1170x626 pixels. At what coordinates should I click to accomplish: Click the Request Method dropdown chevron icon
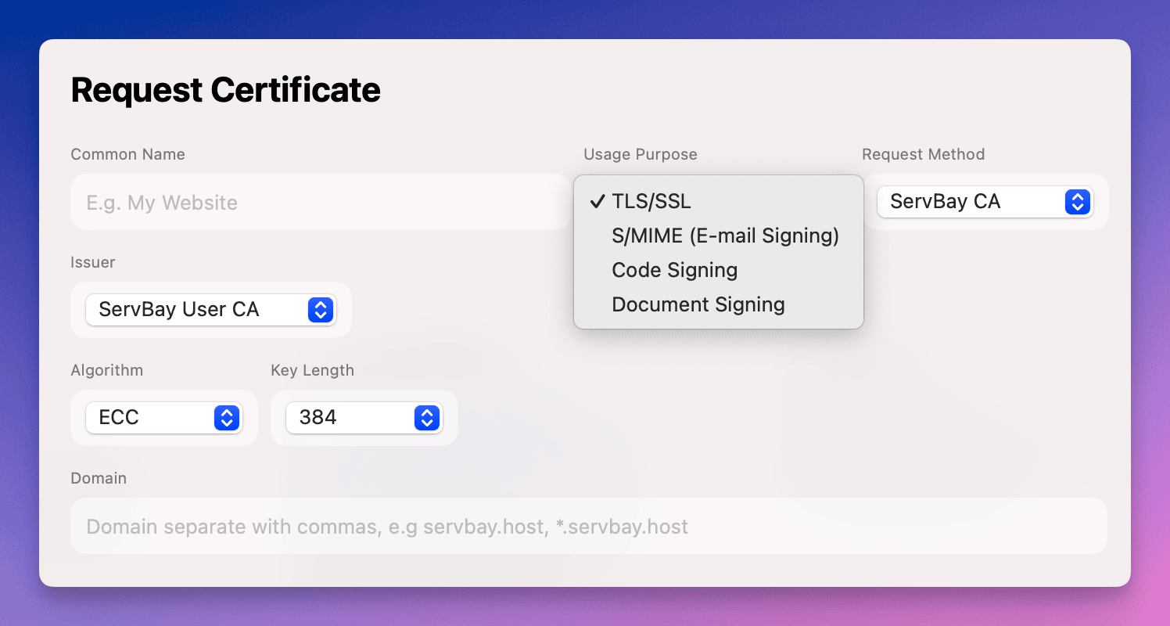[1078, 202]
